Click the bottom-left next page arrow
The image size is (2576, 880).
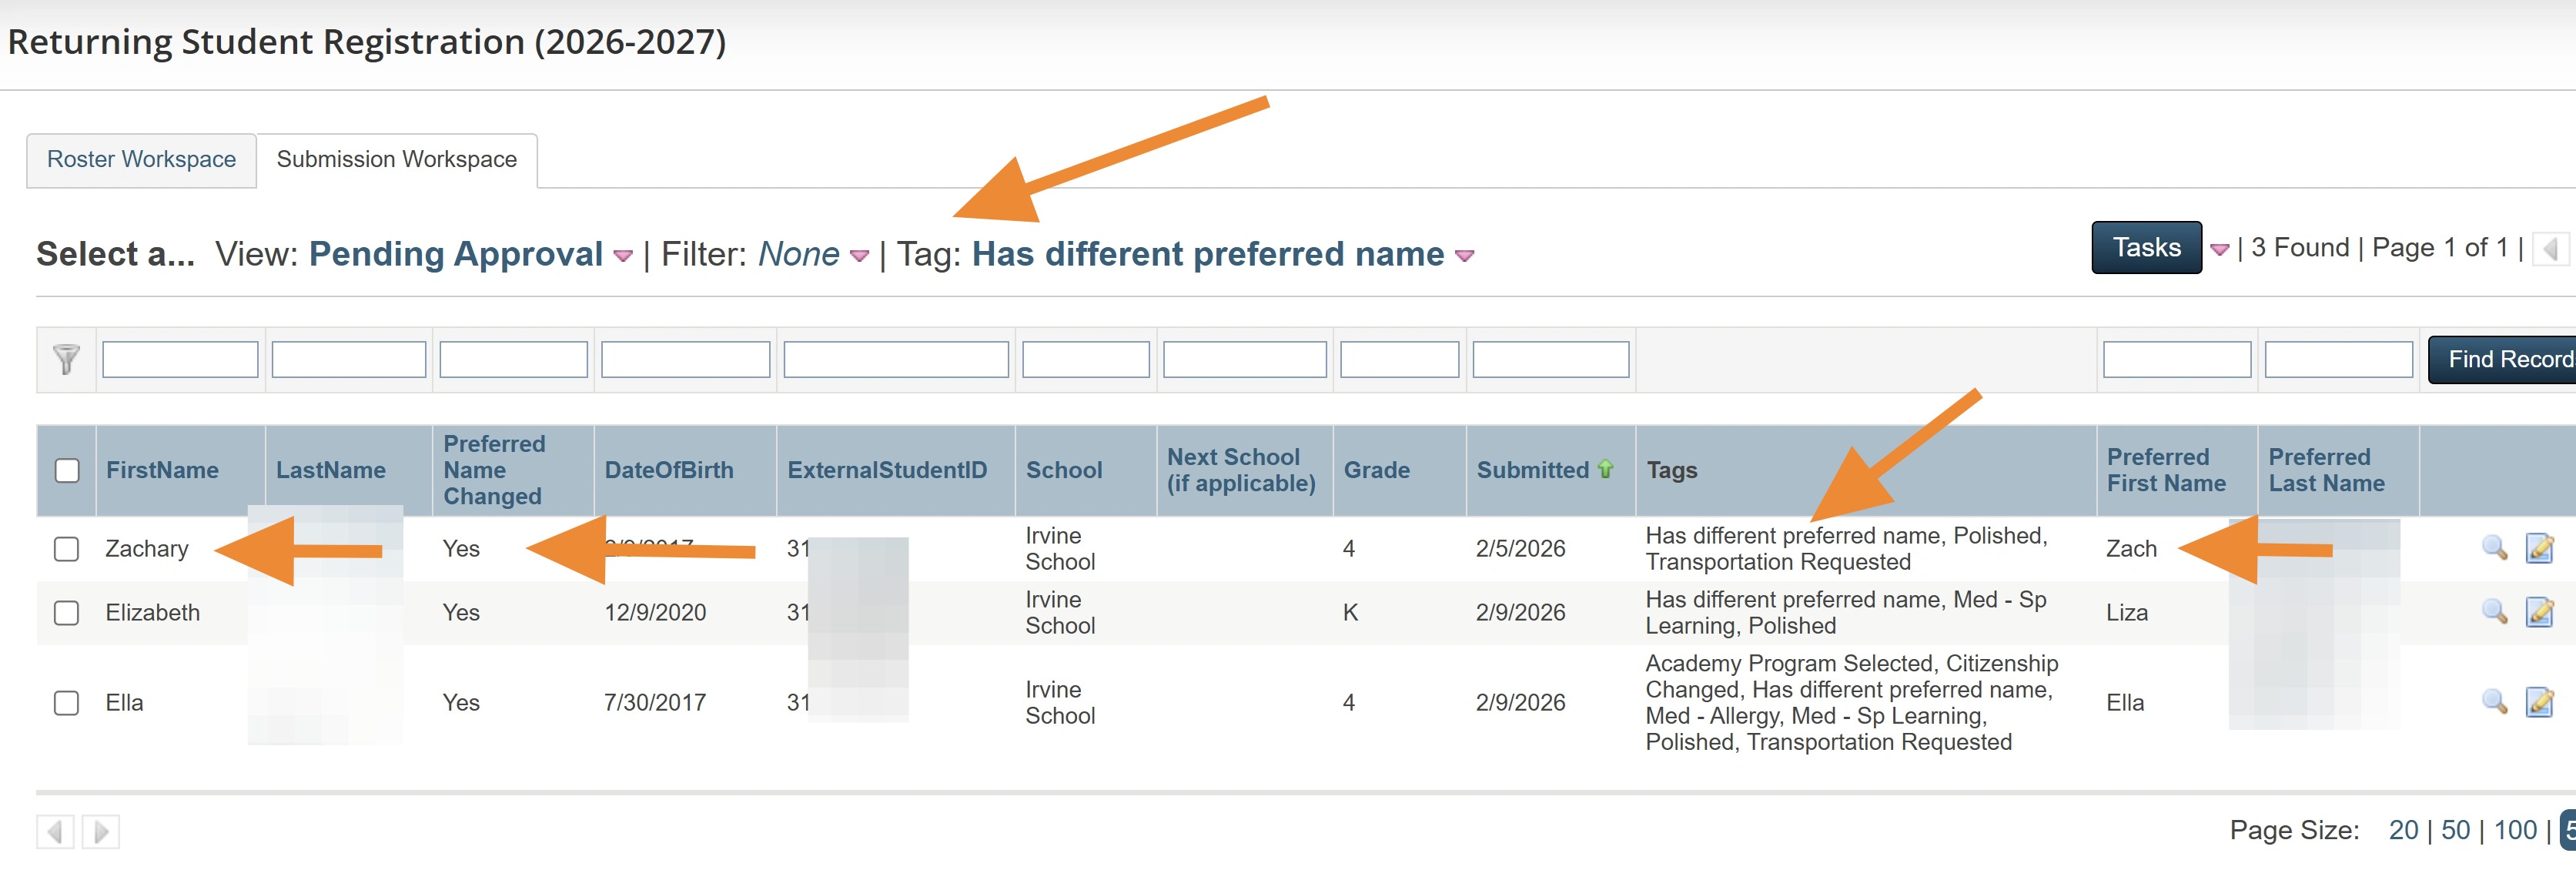pyautogui.click(x=101, y=831)
